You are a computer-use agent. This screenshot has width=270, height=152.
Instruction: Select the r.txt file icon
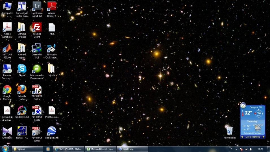tap(52, 29)
